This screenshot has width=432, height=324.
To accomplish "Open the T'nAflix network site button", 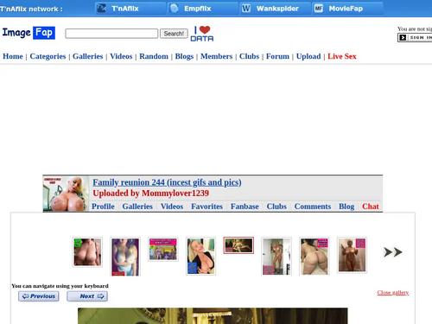I will point(130,9).
